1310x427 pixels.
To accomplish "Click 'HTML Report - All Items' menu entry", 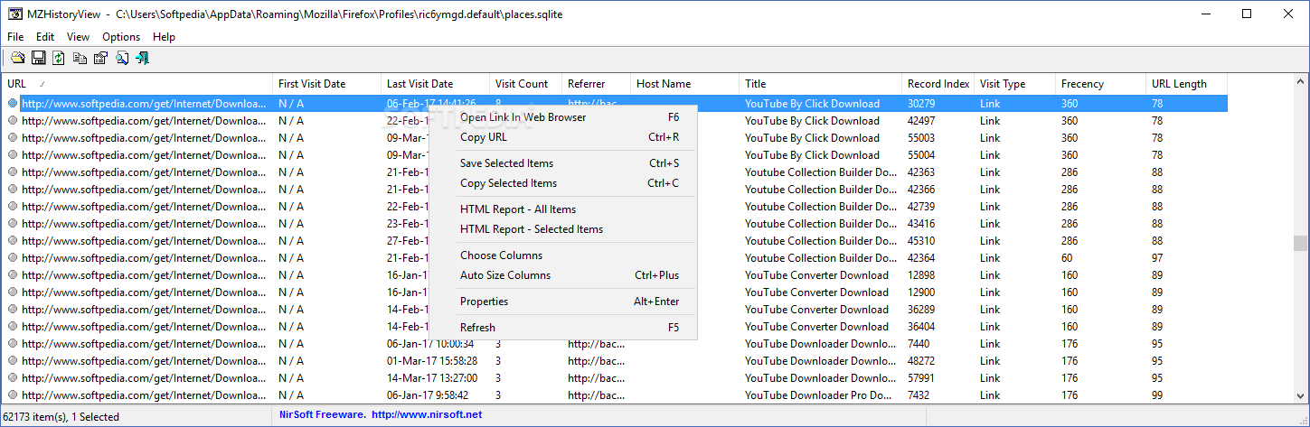I will click(x=518, y=209).
